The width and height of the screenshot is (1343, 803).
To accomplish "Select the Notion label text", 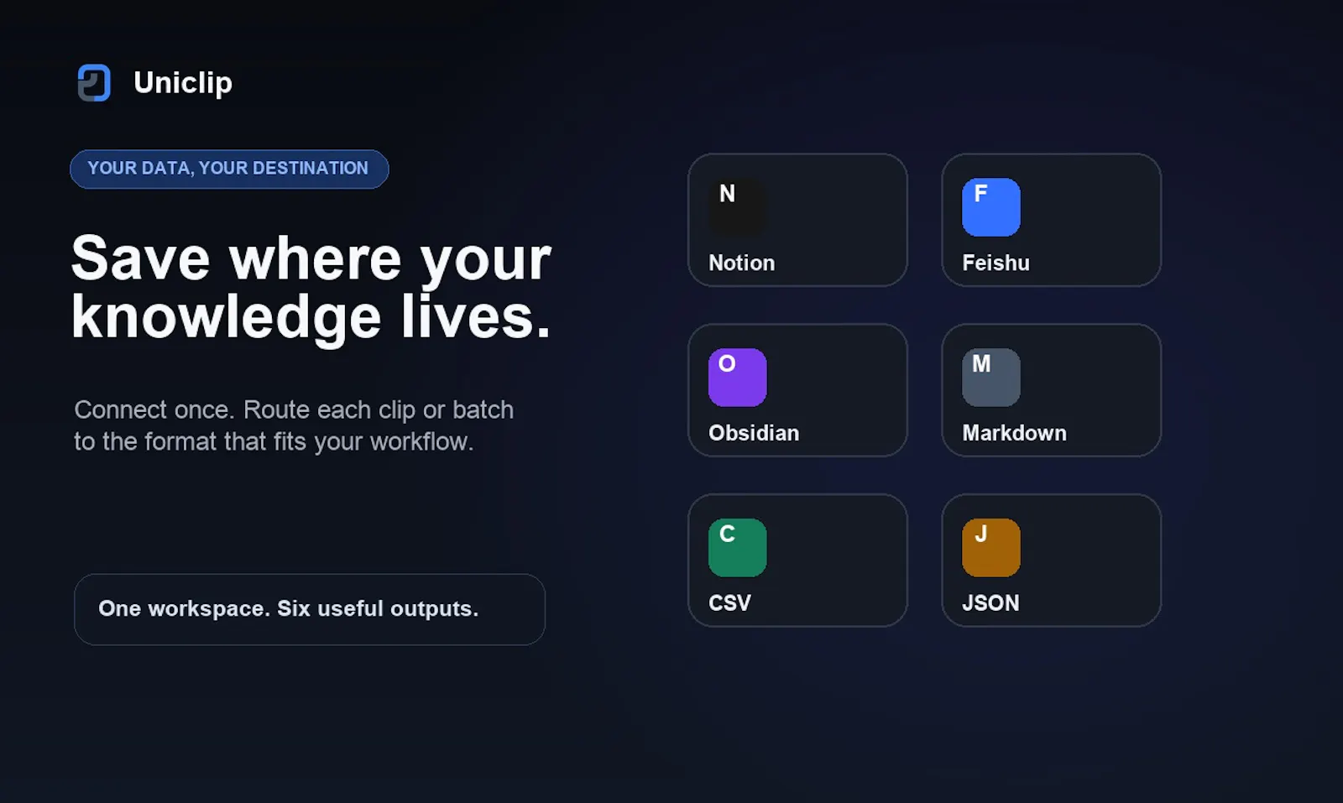I will 741,263.
